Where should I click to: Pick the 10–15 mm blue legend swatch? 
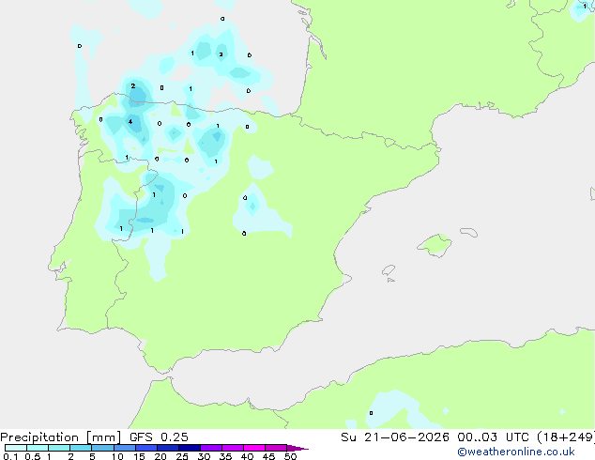124,448
